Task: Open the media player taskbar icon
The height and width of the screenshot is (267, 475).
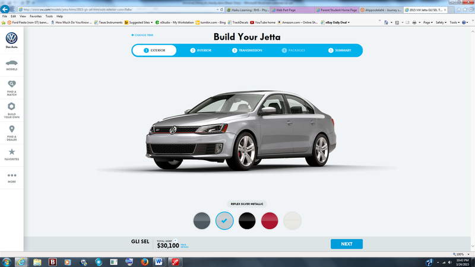Action: [68, 262]
